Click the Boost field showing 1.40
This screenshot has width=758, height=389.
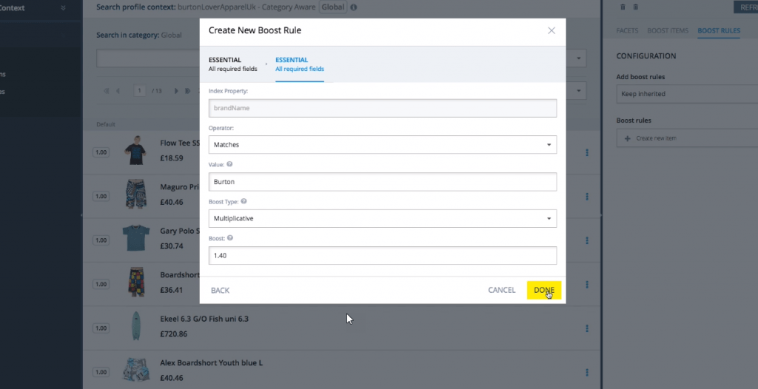[x=383, y=256]
